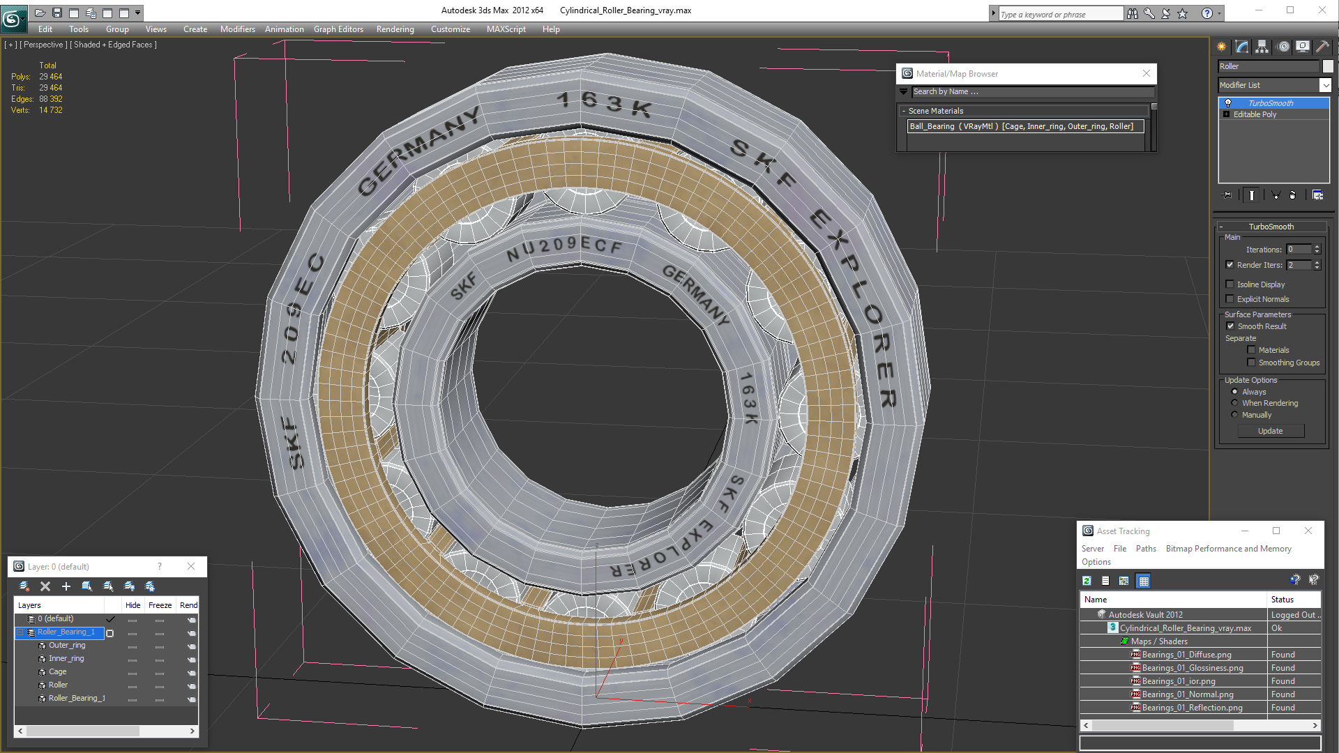Screen dimensions: 1339x753
Task: Open the Create command panel tab
Action: coord(1222,47)
